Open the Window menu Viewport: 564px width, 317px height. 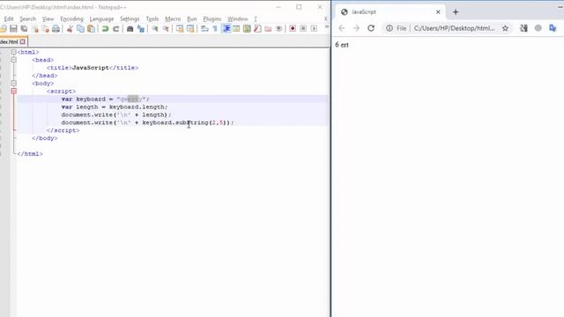coord(237,19)
